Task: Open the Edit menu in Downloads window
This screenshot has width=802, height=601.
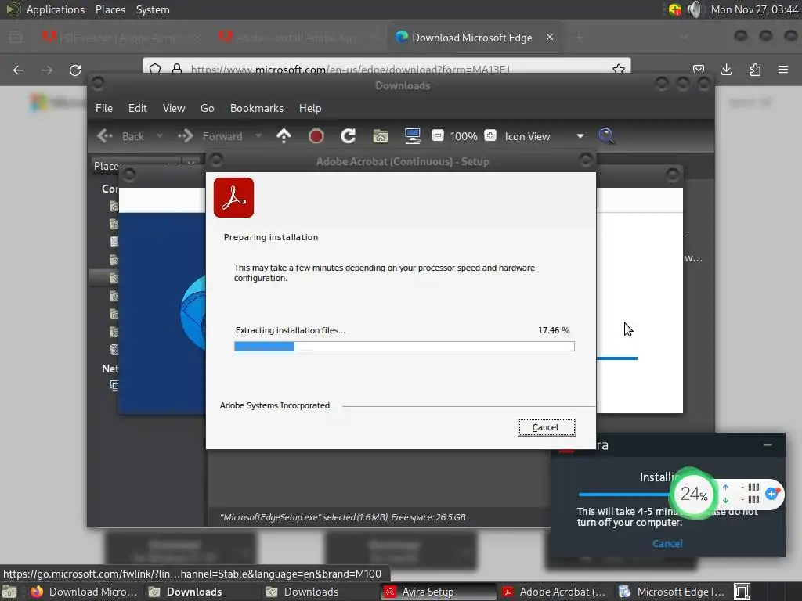Action: 138,108
